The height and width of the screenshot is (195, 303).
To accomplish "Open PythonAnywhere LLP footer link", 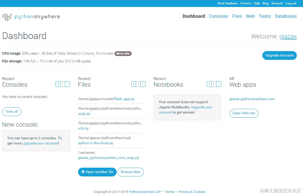I will (145, 192).
